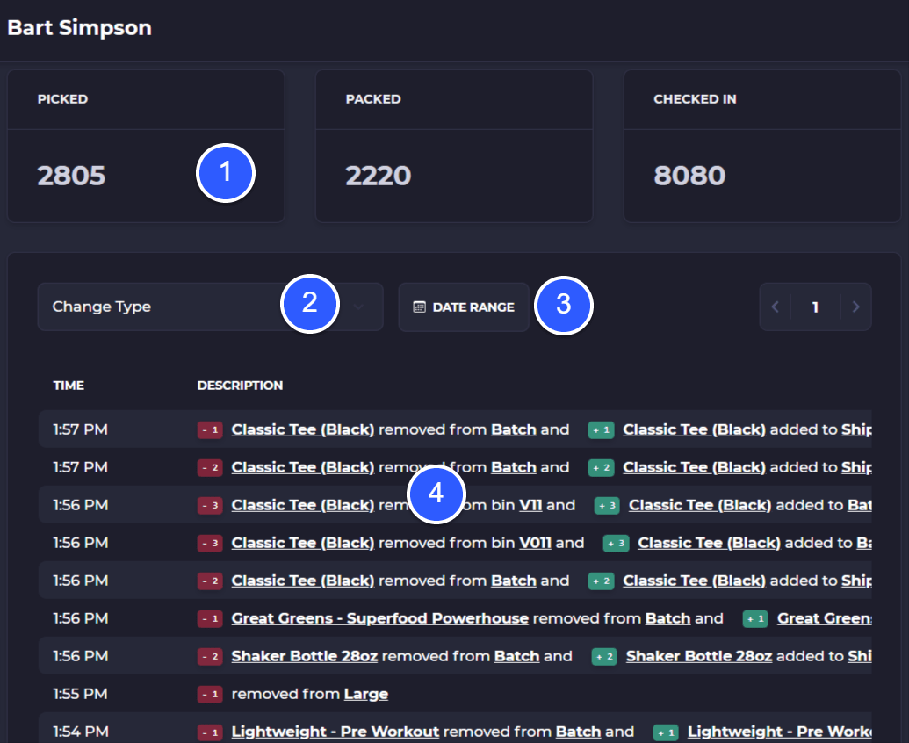Click the DESCRIPTION column header
Screen dimensions: 909x743
[240, 386]
